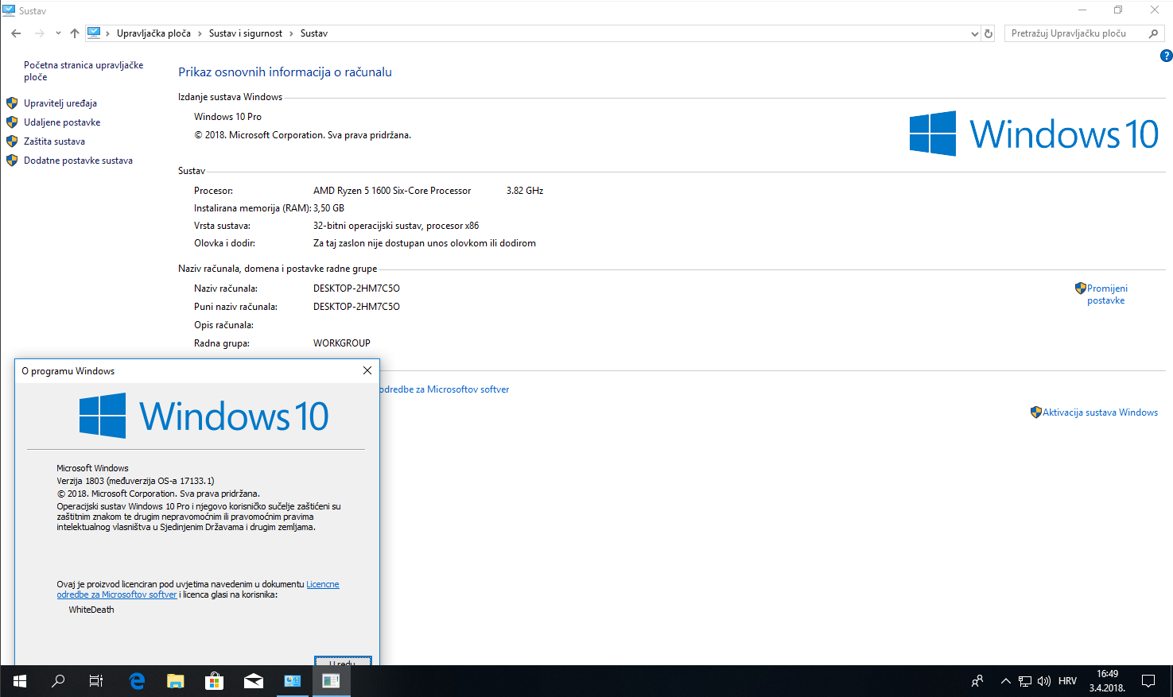Image resolution: width=1173 pixels, height=697 pixels.
Task: Click the network icon in the system tray
Action: tap(1025, 681)
